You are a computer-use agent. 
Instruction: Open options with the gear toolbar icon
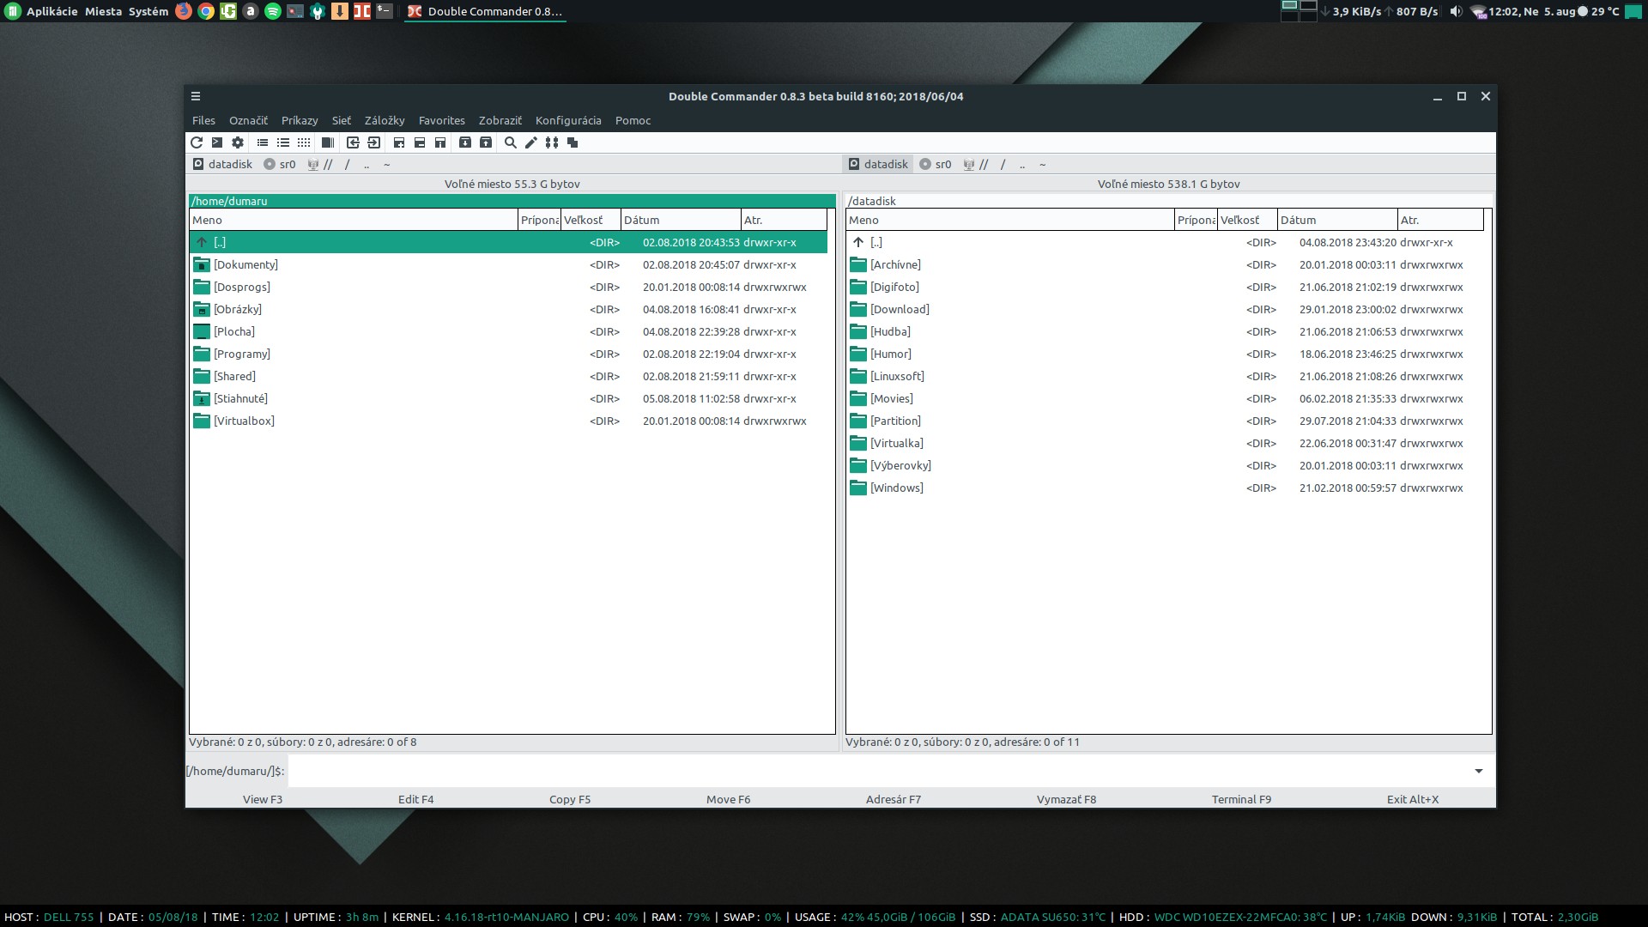(238, 142)
